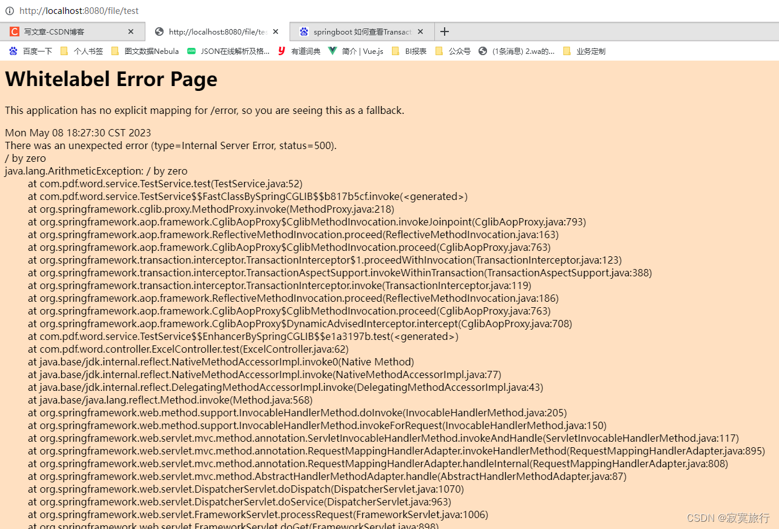The width and height of the screenshot is (779, 529).
Task: Open the 个人书签 bookmark folder
Action: (81, 52)
